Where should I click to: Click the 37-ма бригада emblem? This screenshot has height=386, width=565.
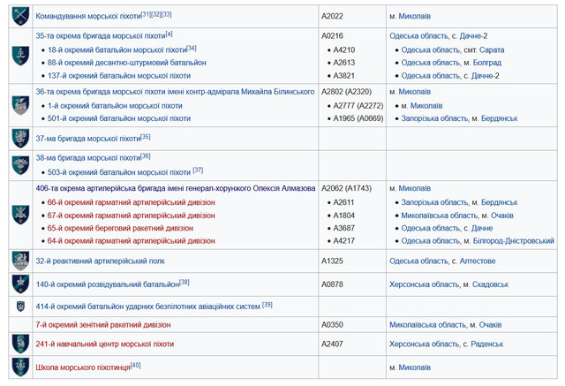coord(20,139)
